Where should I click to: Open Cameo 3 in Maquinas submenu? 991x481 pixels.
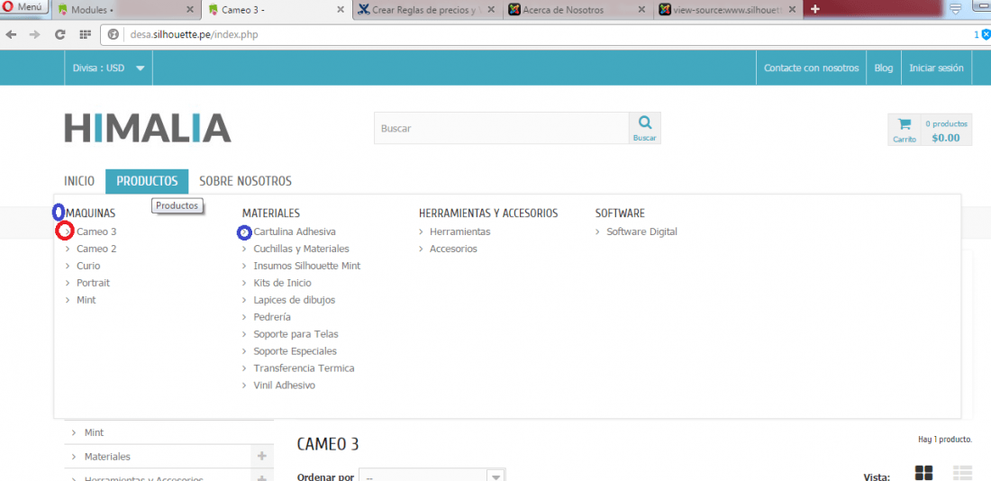(x=96, y=232)
